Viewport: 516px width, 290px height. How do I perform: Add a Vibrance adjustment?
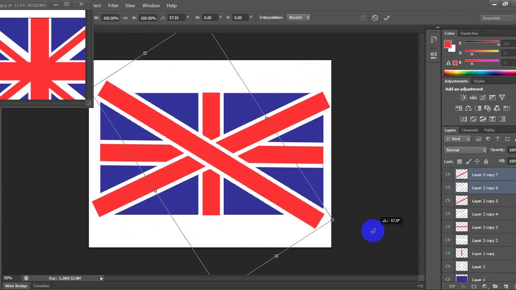(x=502, y=97)
